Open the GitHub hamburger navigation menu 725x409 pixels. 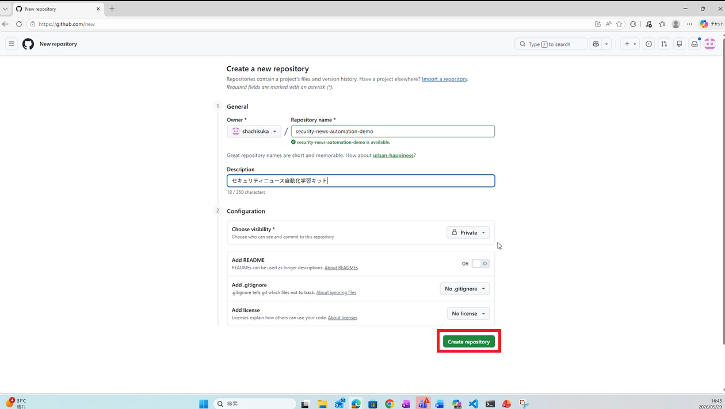[11, 44]
